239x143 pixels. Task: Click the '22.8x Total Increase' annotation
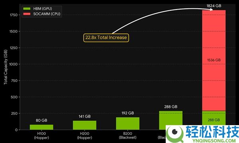(106, 38)
